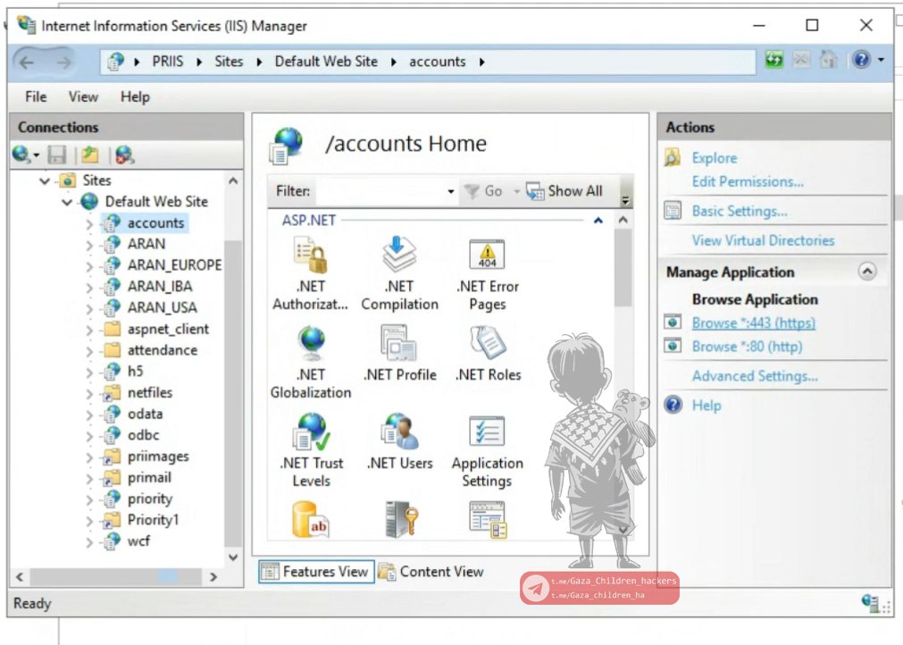Click the Save icon in Connections toolbar
The width and height of the screenshot is (903, 645).
(x=57, y=155)
